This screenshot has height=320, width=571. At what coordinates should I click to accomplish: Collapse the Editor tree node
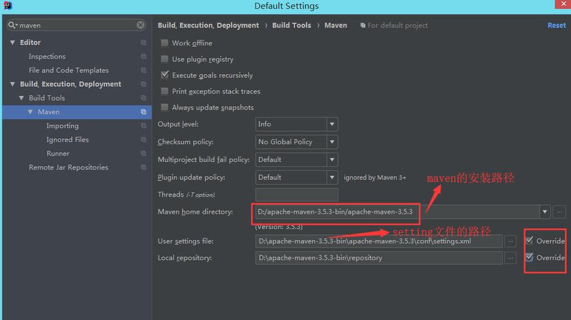click(x=12, y=42)
